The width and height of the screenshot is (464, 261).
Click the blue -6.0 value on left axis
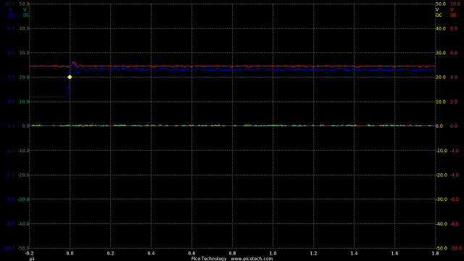pyautogui.click(x=11, y=199)
